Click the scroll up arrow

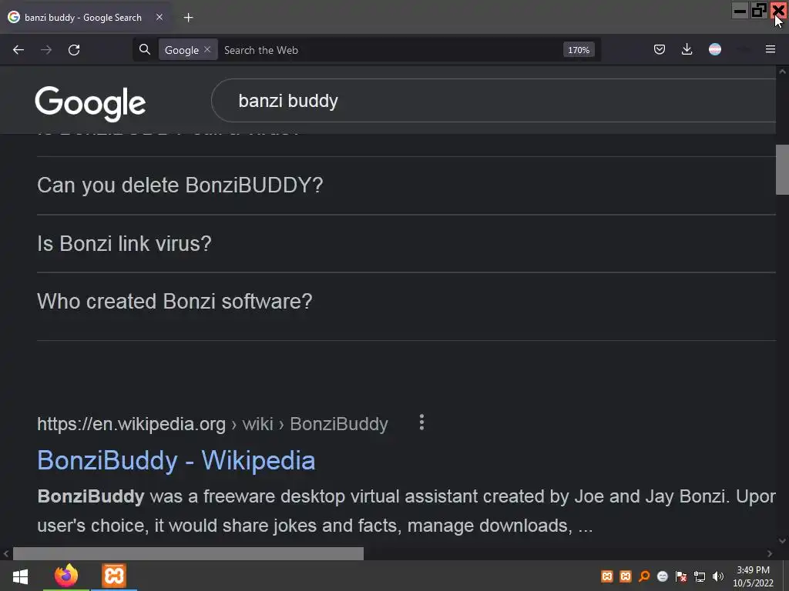(782, 72)
